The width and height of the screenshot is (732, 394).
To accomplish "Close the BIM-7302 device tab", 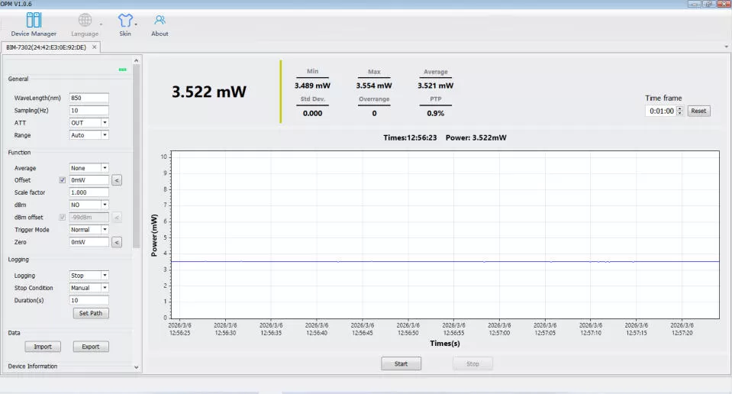I will (x=95, y=47).
